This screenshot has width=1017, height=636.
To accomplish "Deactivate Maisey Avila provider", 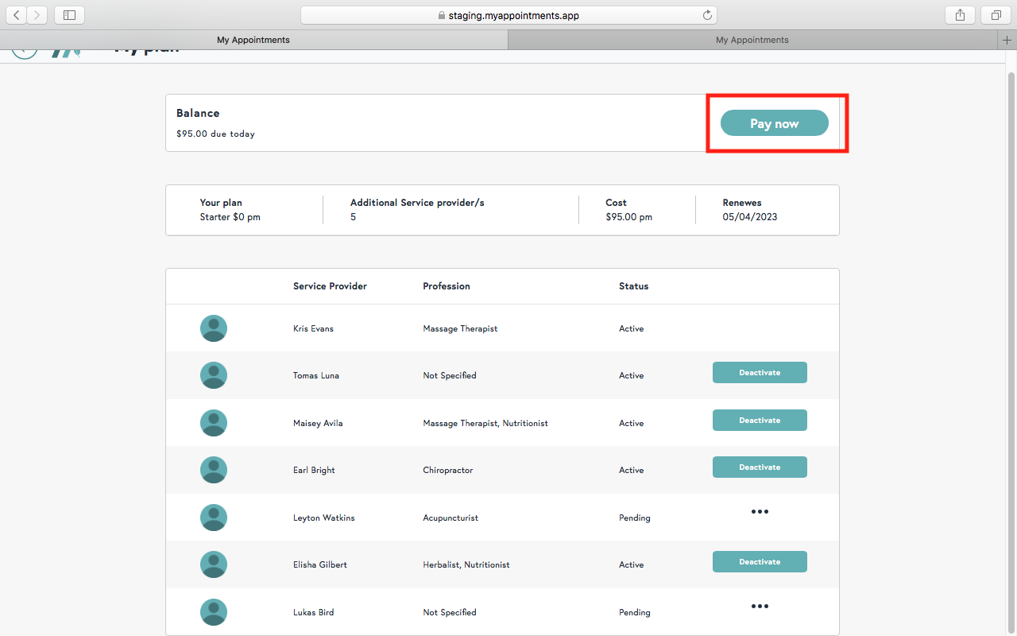I will point(760,421).
